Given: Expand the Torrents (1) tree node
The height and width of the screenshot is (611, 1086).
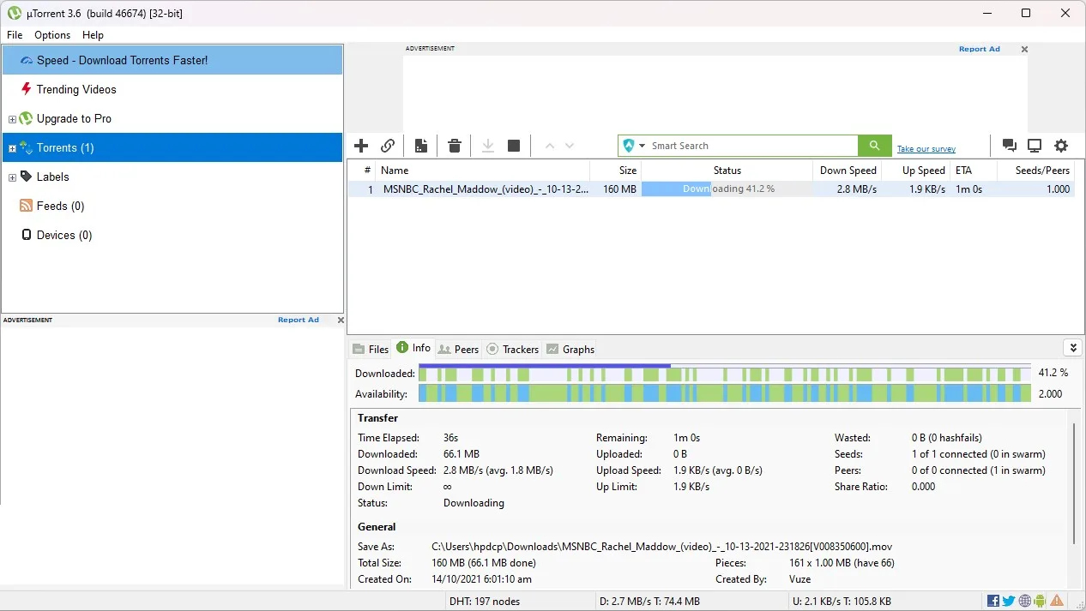Looking at the screenshot, I should 12,148.
